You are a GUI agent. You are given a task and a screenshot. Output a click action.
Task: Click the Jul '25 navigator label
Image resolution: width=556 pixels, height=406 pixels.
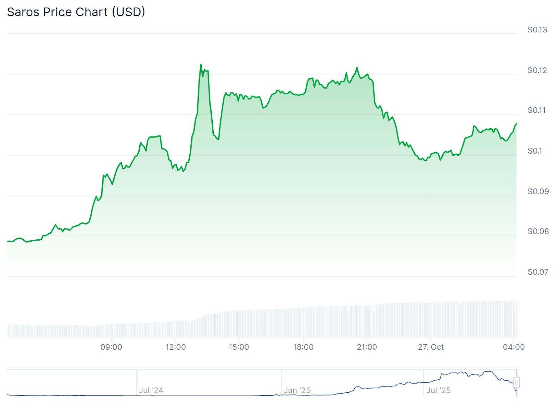[x=438, y=390]
